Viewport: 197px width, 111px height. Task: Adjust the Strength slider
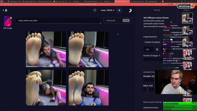pyautogui.click(x=149, y=80)
